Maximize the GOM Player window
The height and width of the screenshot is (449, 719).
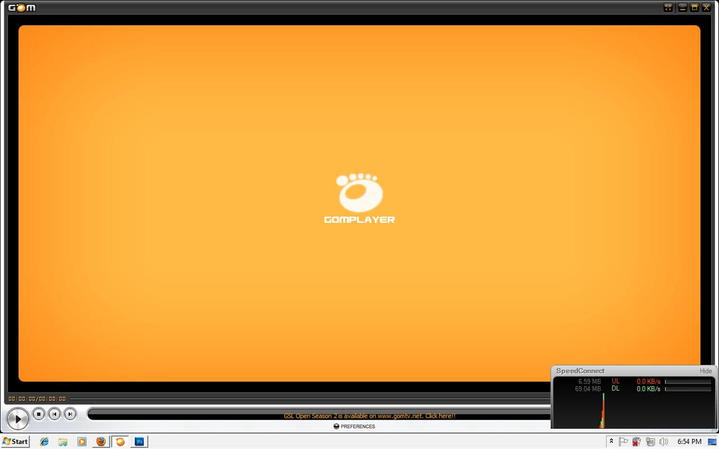(x=694, y=7)
